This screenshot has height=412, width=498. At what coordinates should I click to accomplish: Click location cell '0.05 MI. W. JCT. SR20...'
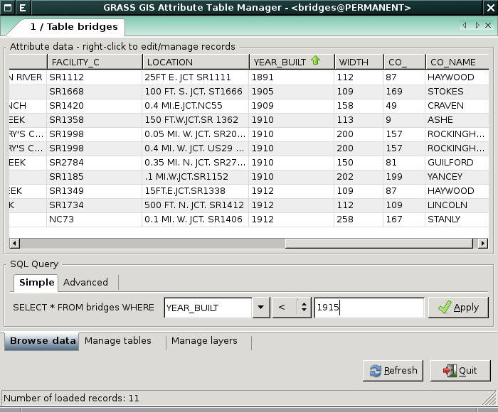(195, 134)
